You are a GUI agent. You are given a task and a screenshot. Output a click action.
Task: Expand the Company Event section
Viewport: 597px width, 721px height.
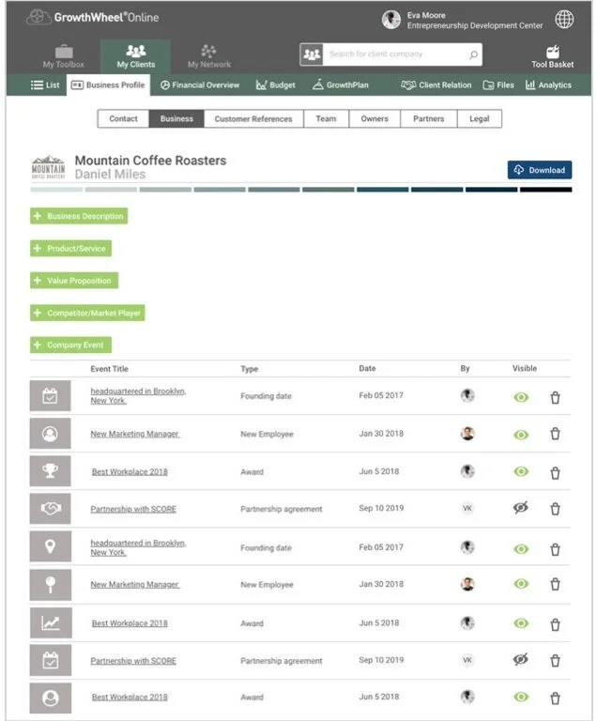[x=70, y=345]
